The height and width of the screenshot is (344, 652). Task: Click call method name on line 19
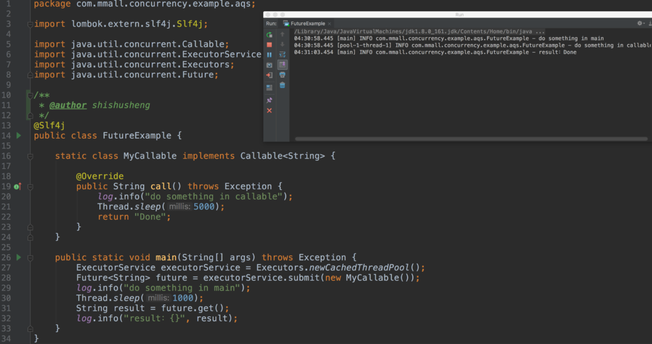(x=161, y=187)
